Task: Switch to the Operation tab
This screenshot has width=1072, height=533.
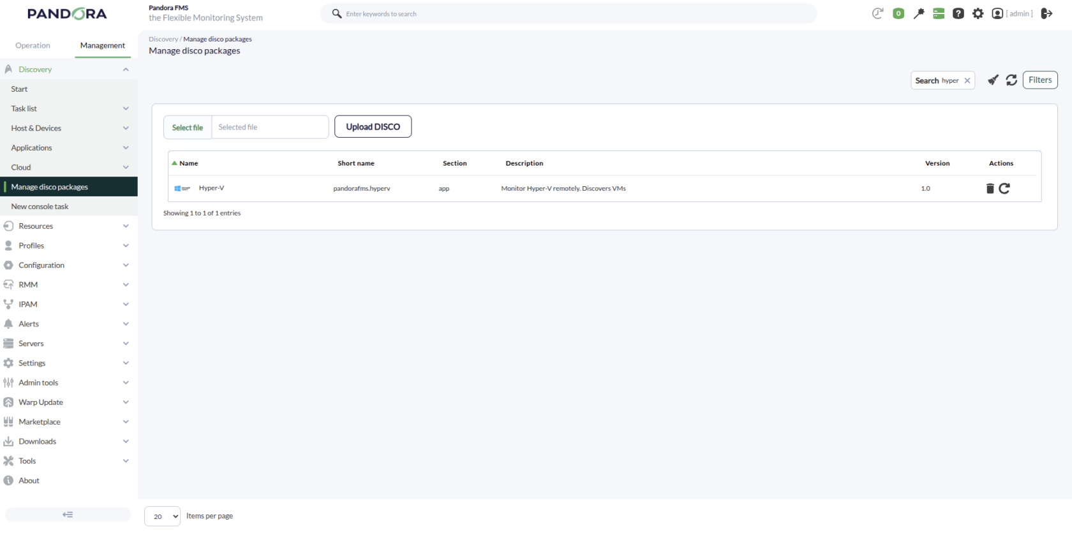Action: pyautogui.click(x=33, y=45)
